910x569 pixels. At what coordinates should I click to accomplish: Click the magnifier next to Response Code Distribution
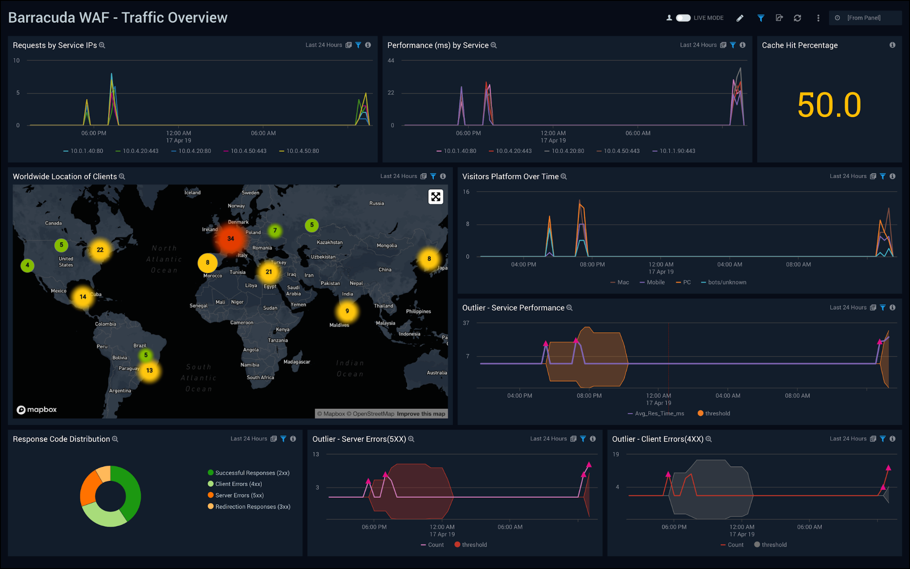click(115, 439)
